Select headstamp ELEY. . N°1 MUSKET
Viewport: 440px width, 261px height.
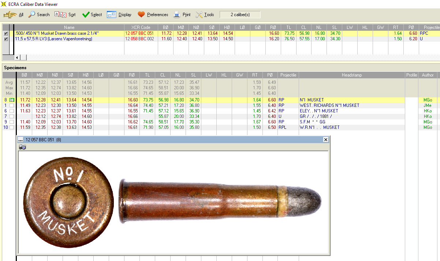click(319, 111)
